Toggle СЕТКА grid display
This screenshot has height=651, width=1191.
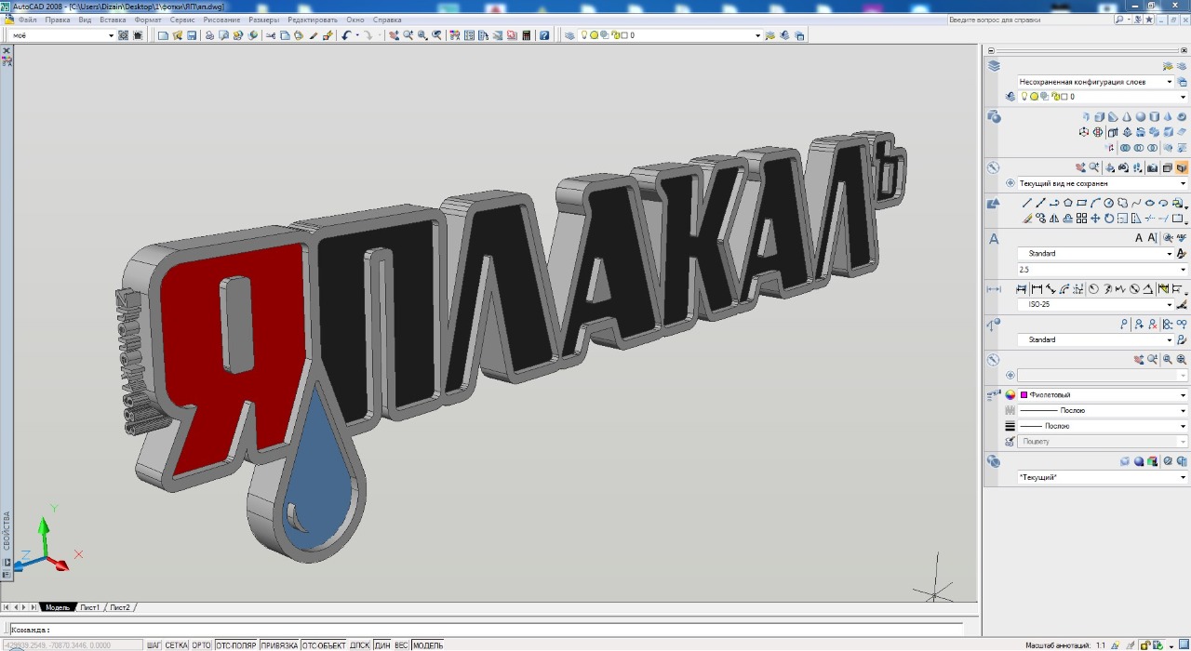[x=177, y=644]
